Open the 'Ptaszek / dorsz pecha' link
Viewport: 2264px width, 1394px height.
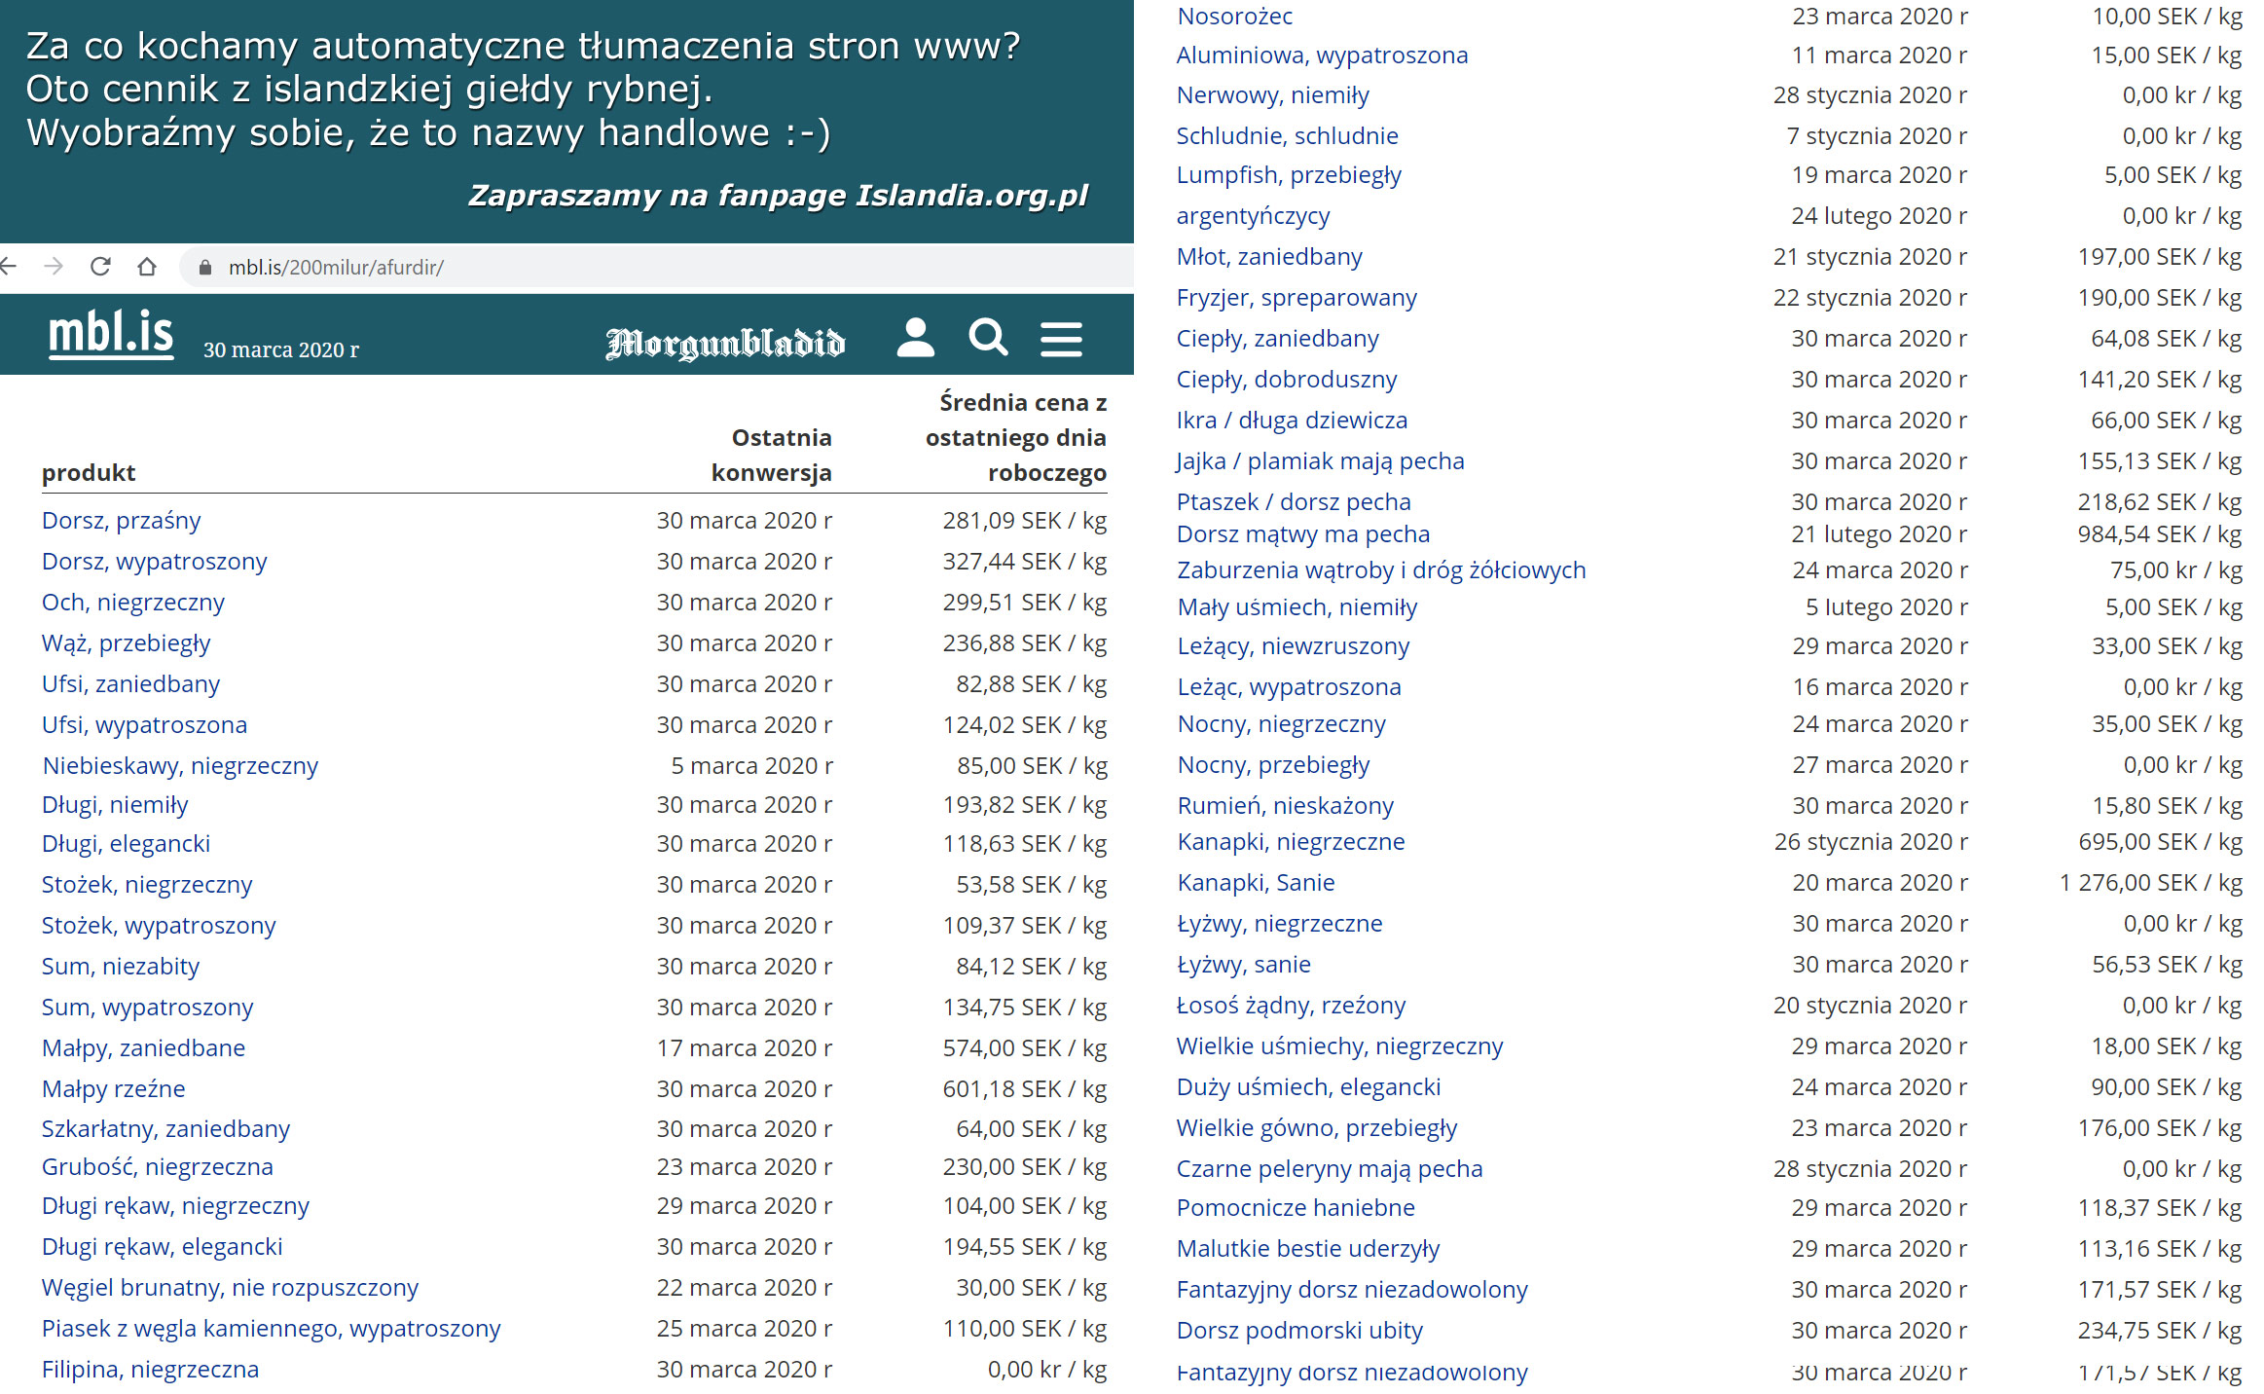tap(1294, 502)
